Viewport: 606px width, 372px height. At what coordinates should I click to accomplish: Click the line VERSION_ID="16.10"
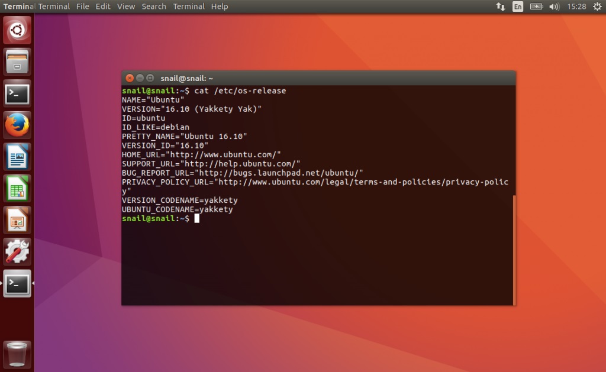tap(165, 145)
